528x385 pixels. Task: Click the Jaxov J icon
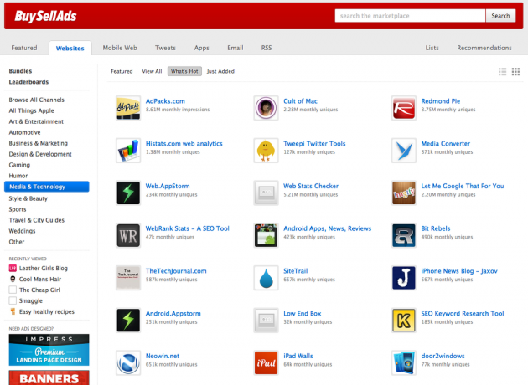pyautogui.click(x=403, y=278)
